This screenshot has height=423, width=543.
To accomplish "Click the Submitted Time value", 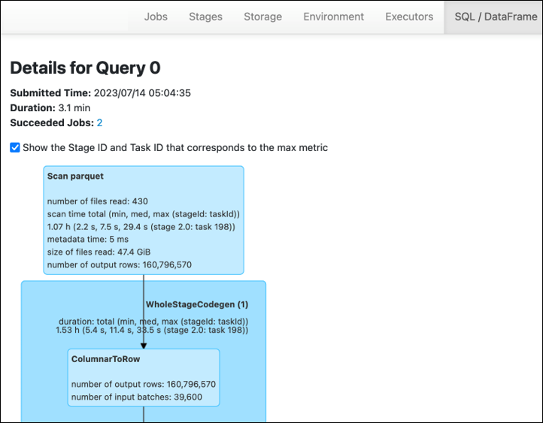I will point(141,93).
